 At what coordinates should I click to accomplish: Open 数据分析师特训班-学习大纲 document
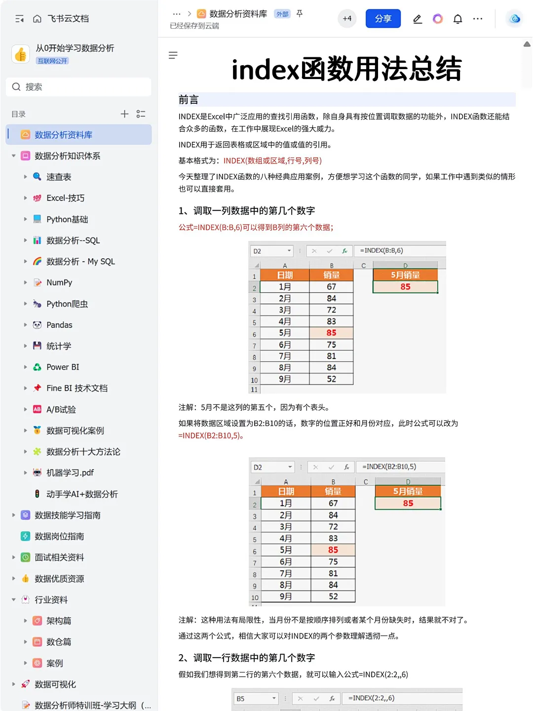[x=93, y=705]
